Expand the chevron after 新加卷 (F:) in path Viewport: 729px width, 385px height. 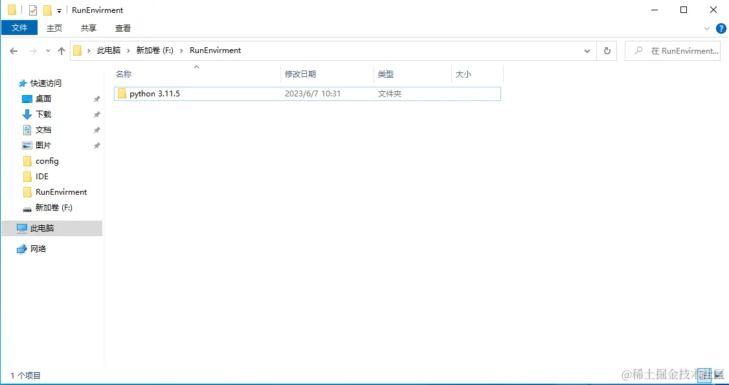coord(181,50)
